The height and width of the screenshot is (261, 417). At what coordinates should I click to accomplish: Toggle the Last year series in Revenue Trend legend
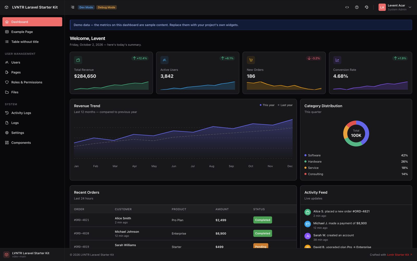pos(285,105)
